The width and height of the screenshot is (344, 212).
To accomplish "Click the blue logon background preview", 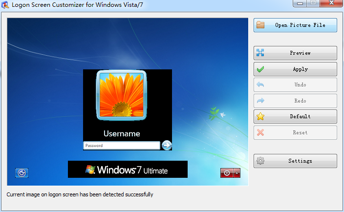I will [44, 73].
